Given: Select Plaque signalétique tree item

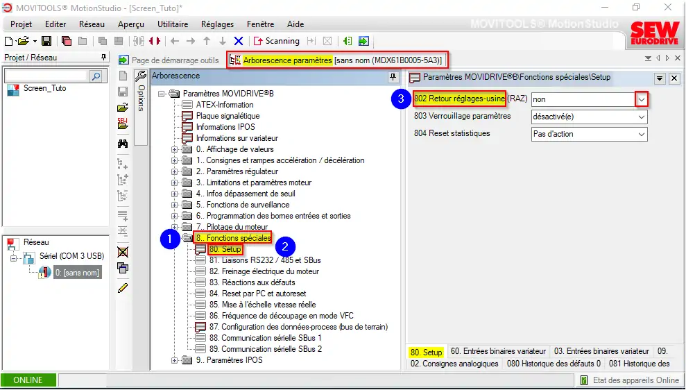Looking at the screenshot, I should (228, 116).
